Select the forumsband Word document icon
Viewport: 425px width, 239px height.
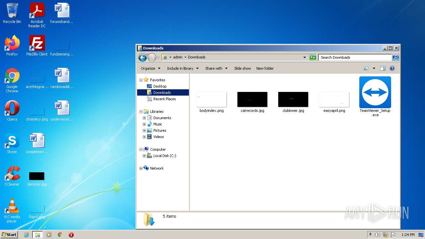62,13
